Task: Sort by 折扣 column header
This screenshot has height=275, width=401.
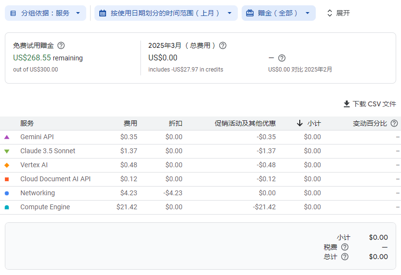Action: click(x=175, y=123)
